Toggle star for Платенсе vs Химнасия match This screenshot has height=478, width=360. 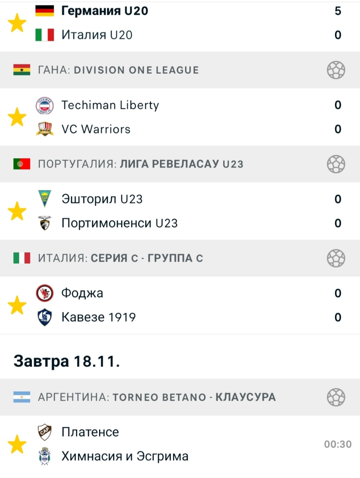coord(18,444)
